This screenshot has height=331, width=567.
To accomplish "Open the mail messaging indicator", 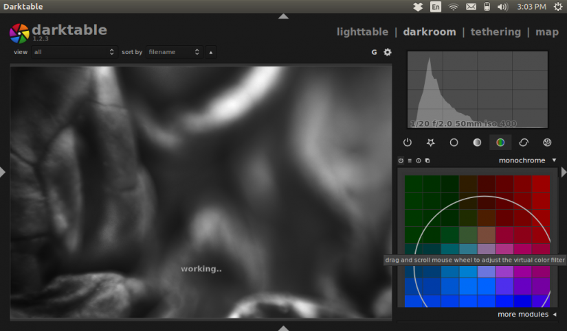I will (x=471, y=7).
